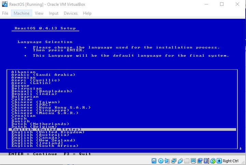The width and height of the screenshot is (246, 165).
Task: Close the VirtualBox window
Action: [237, 4]
